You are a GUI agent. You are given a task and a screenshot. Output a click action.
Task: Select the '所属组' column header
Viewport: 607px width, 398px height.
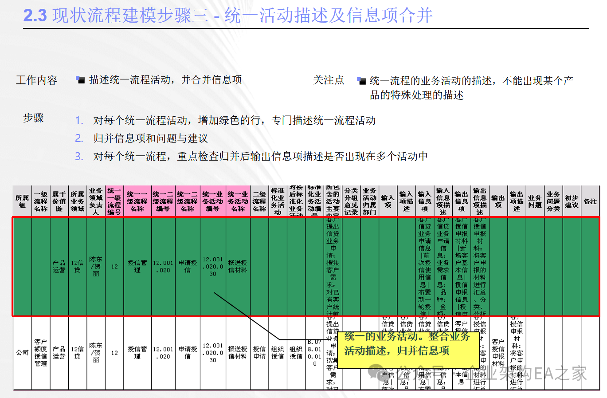[x=22, y=201]
